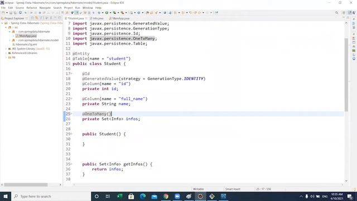Expand the com.springdata.hibernate.model package
This screenshot has height=201, width=357.
pyautogui.click(x=9, y=40)
